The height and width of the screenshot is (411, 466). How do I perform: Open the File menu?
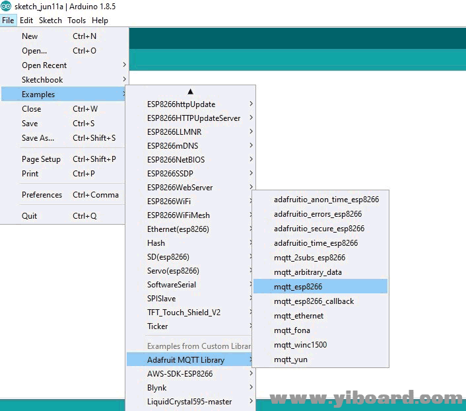click(x=8, y=20)
